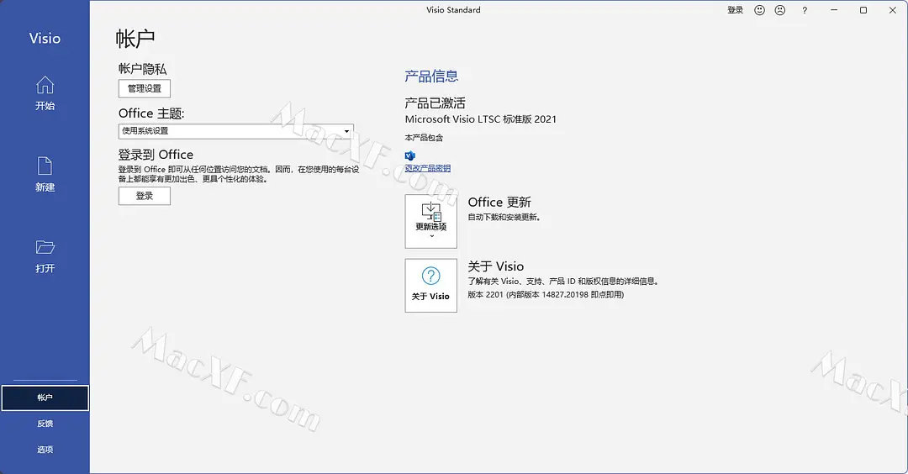Go to 新建 (New) in sidebar
The image size is (908, 474).
tap(45, 174)
